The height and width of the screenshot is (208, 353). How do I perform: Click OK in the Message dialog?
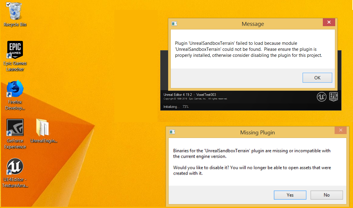317,78
